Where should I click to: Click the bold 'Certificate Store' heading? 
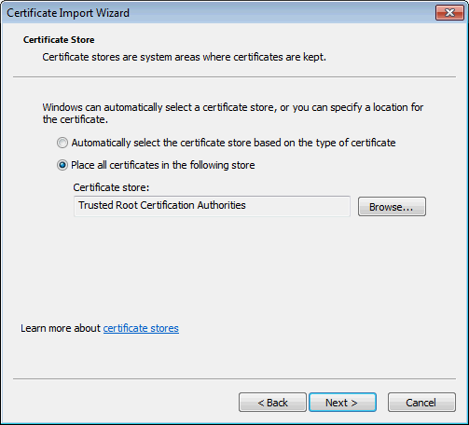click(59, 40)
